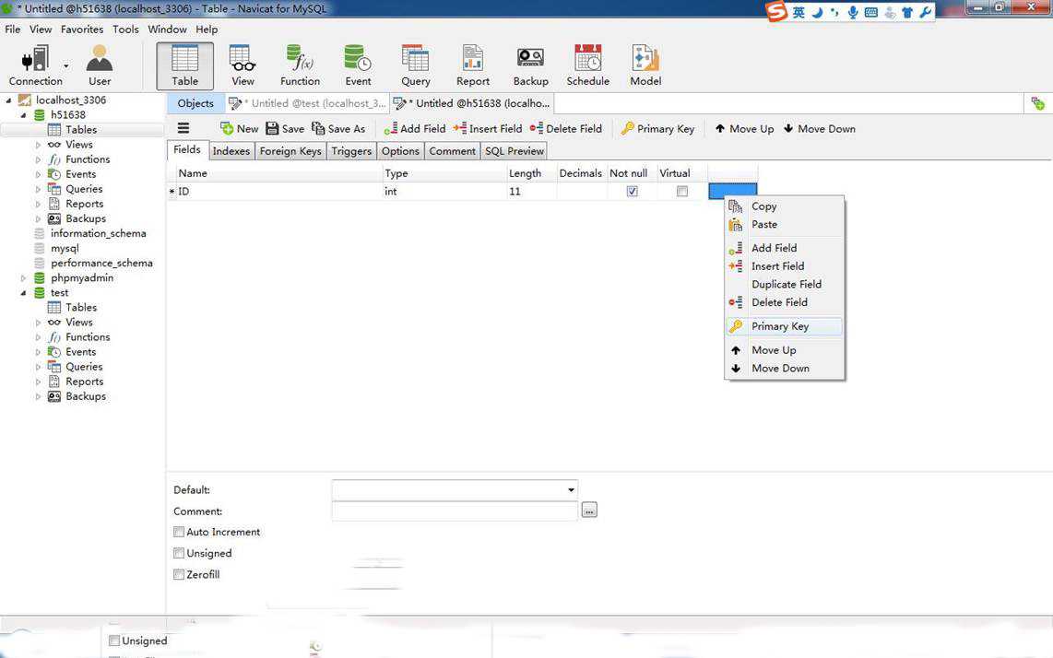Viewport: 1053px width, 658px height.
Task: Open the Connection button dropdown arrow
Action: pos(65,65)
